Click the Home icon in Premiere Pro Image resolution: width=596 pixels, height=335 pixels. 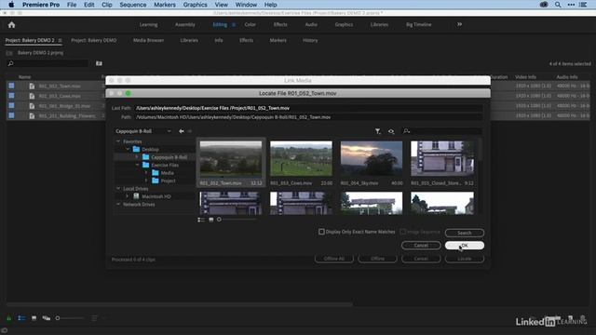click(x=11, y=25)
